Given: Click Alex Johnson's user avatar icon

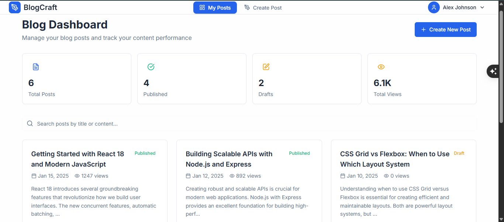Looking at the screenshot, I should (x=434, y=7).
